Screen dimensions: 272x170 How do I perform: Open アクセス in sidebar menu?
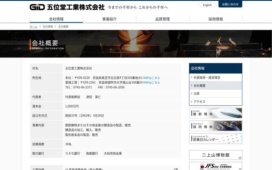[x=215, y=102]
